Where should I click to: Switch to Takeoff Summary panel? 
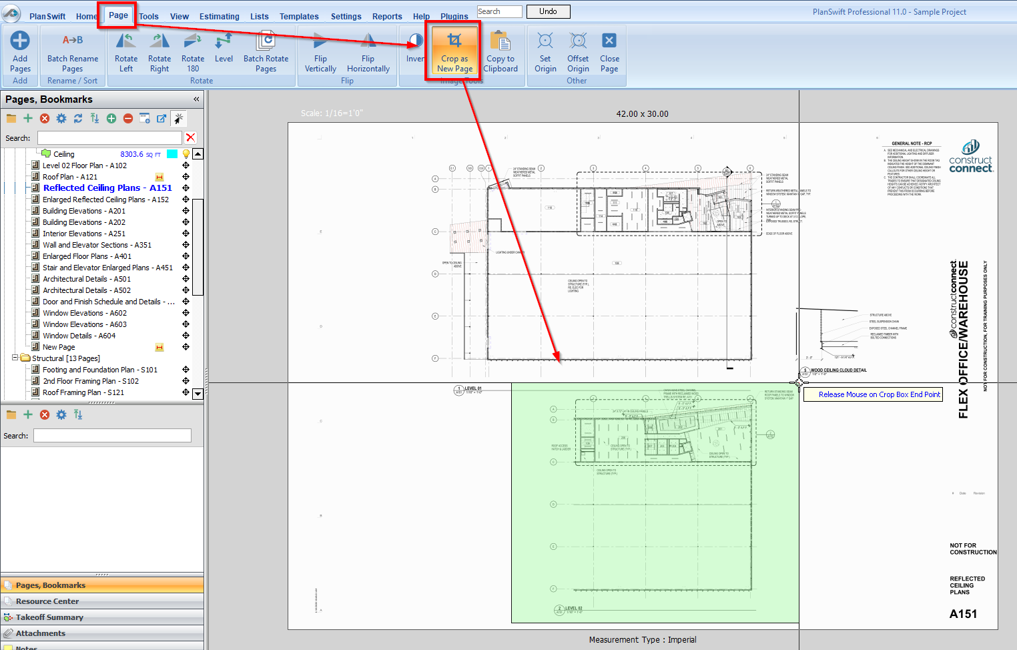[x=102, y=617]
